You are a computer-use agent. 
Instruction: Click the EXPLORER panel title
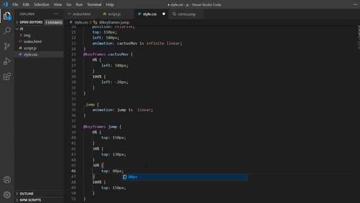pos(27,14)
